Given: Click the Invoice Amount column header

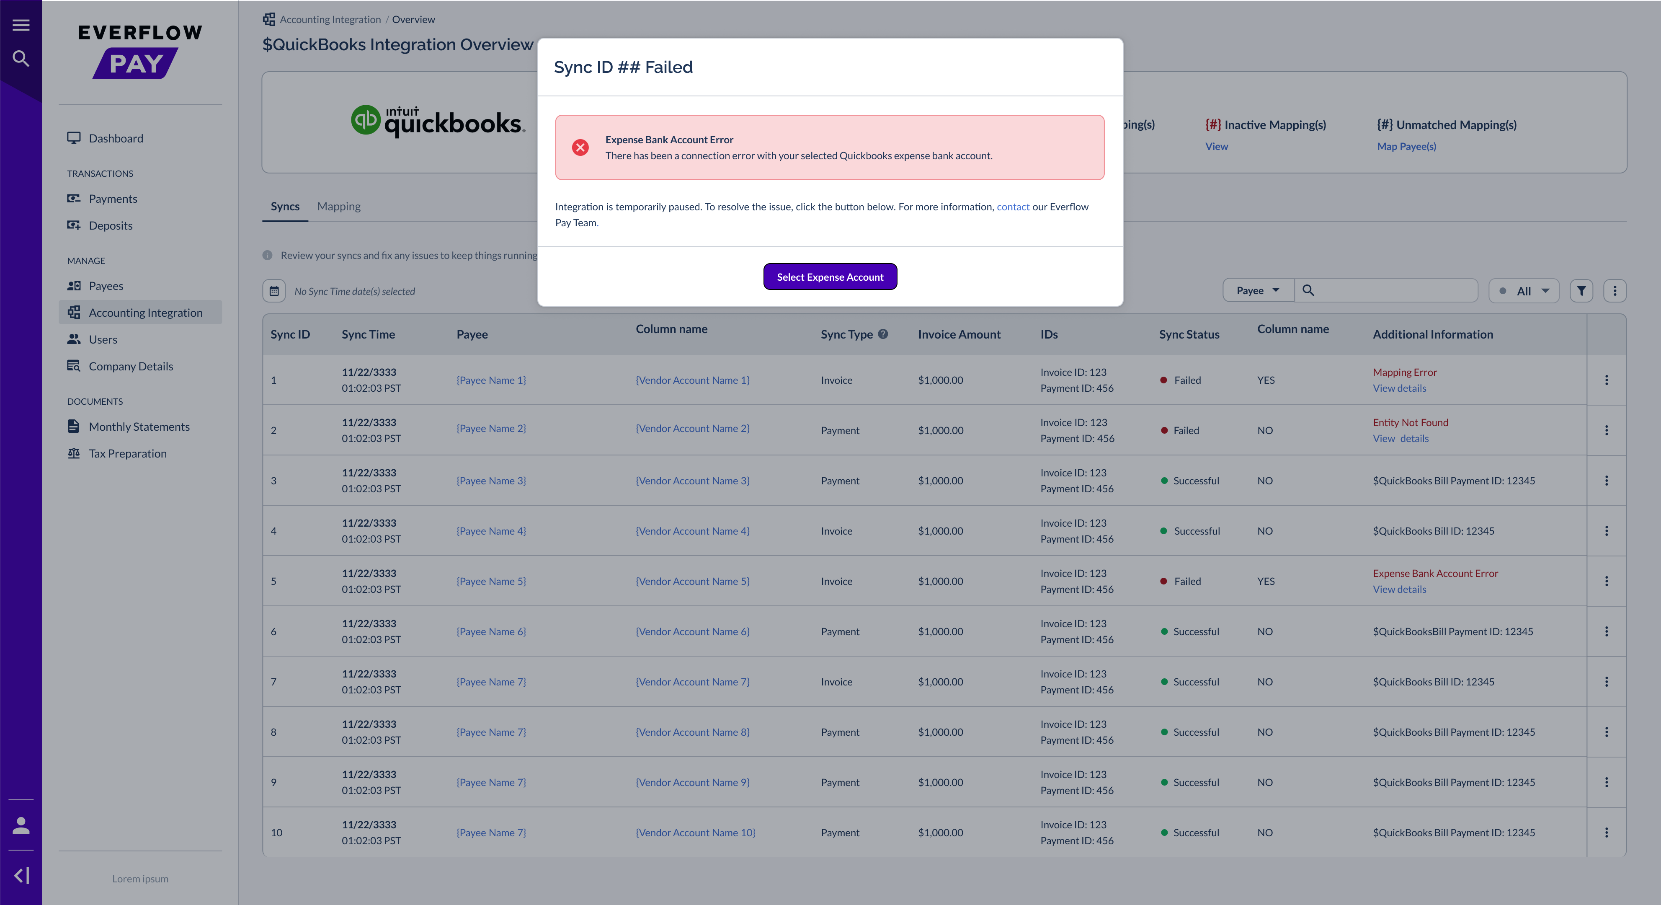Looking at the screenshot, I should click(x=959, y=334).
